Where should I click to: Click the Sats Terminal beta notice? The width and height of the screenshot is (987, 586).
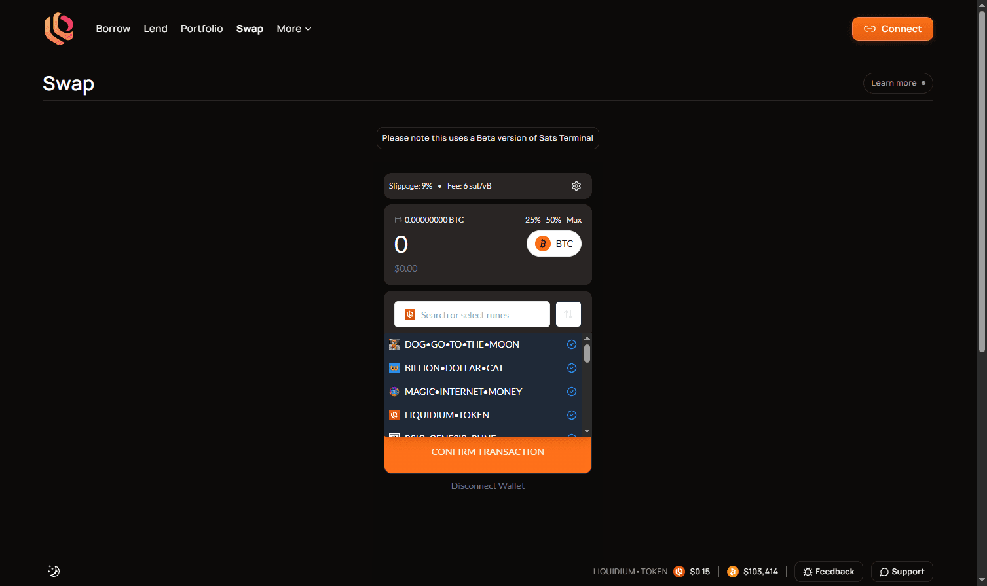(488, 138)
